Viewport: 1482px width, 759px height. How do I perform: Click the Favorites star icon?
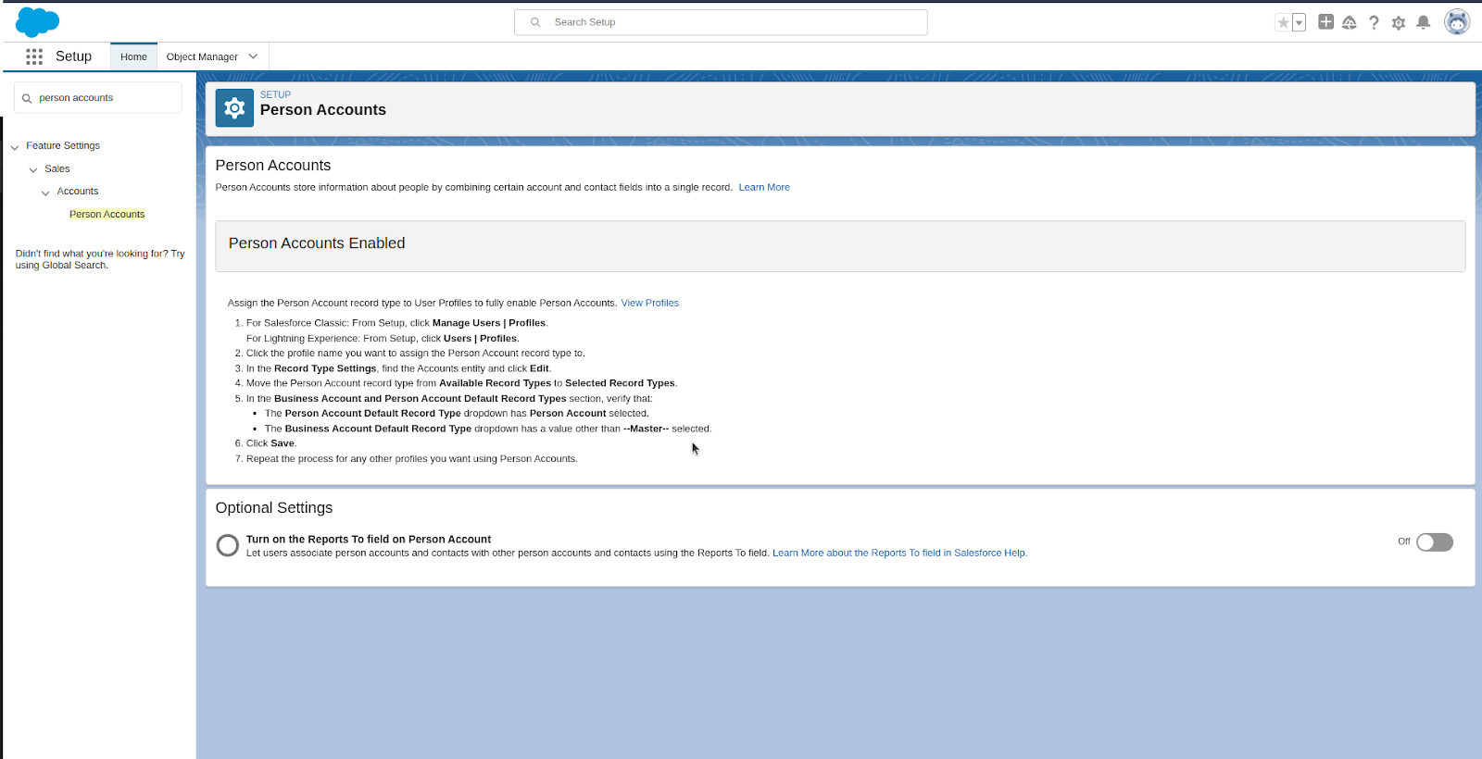(x=1283, y=22)
